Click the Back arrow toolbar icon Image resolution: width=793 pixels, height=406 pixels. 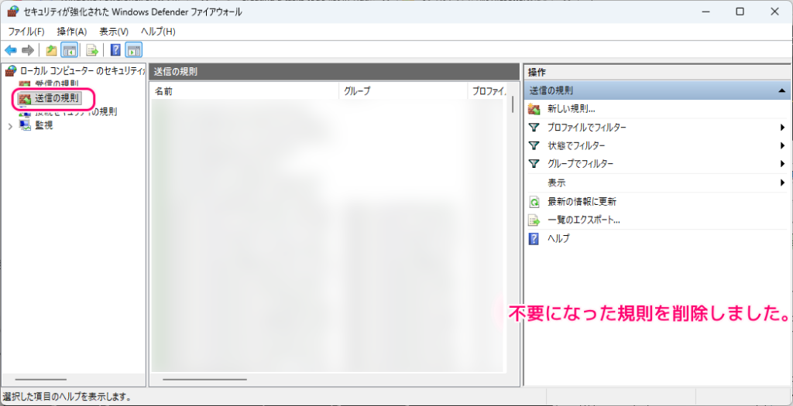(x=11, y=50)
